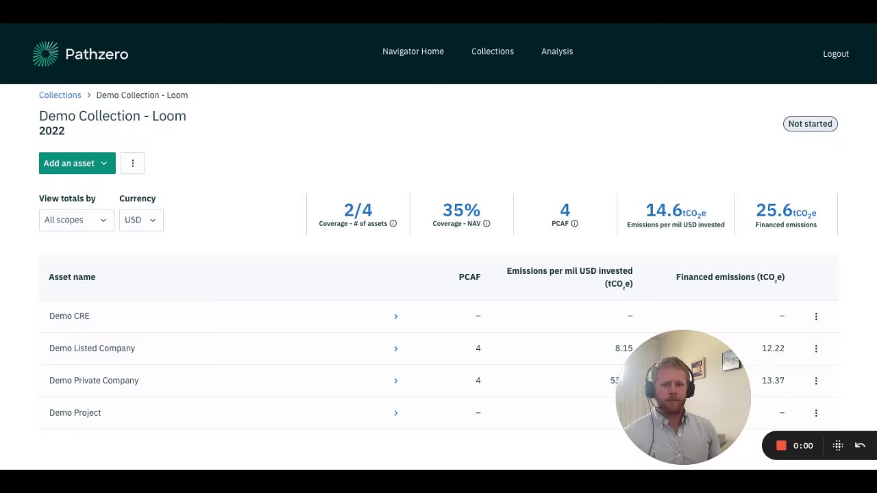Image resolution: width=877 pixels, height=493 pixels.
Task: Click the PCAF cell for Demo Private Company
Action: (478, 381)
